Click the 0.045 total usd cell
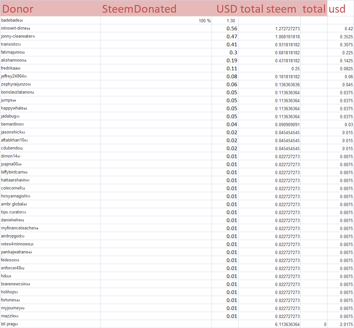This screenshot has width=354, height=328. tap(341, 84)
